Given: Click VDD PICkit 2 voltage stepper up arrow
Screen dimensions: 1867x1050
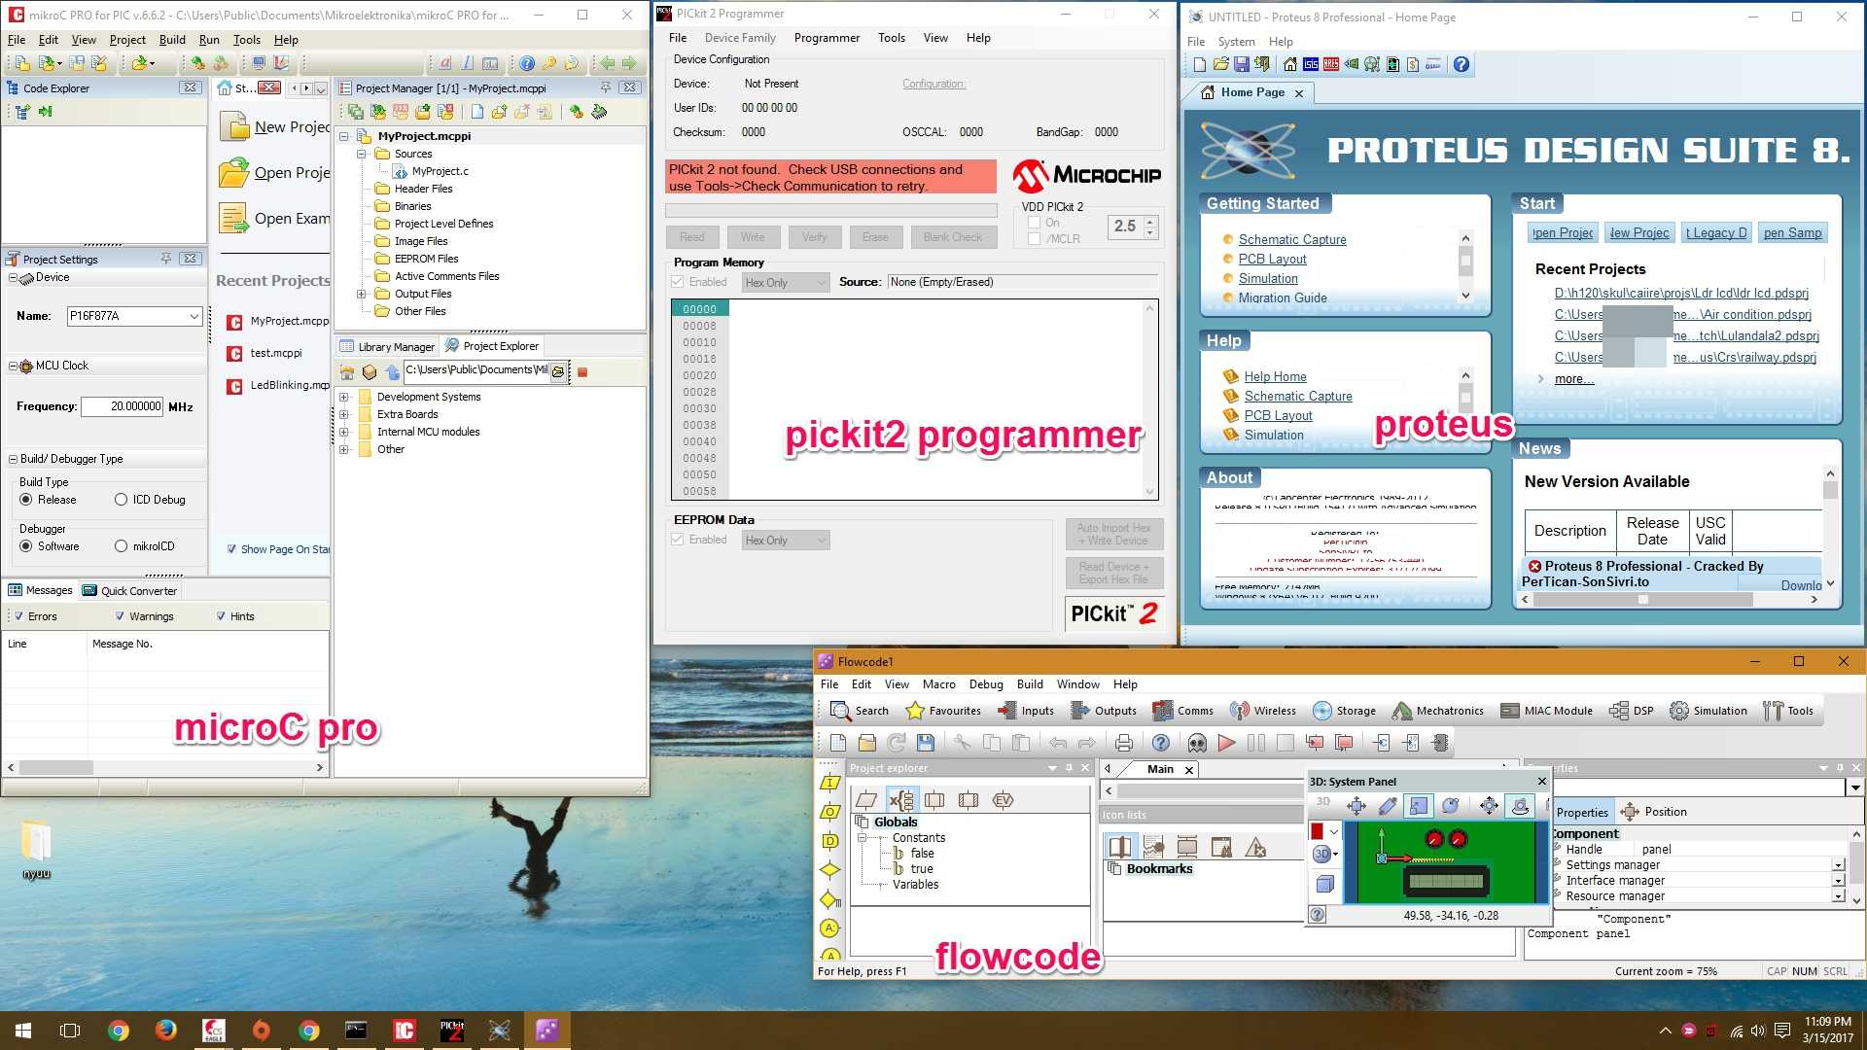Looking at the screenshot, I should click(1150, 221).
